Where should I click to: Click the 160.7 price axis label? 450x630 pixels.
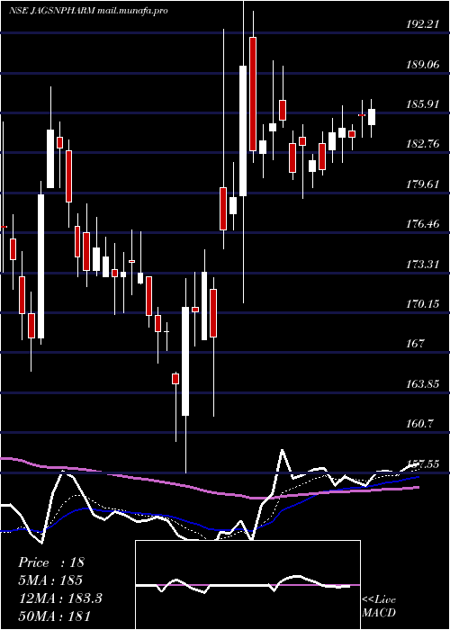(420, 424)
